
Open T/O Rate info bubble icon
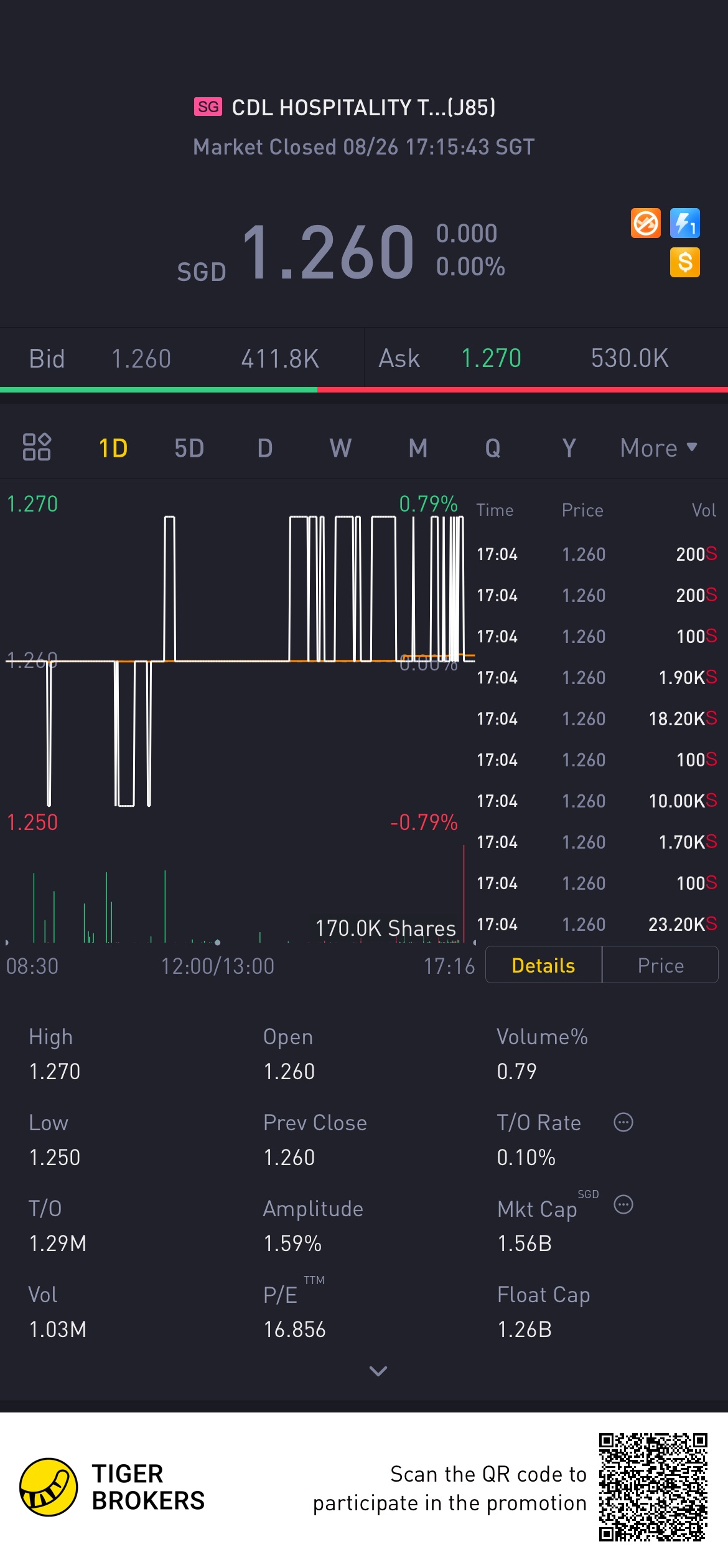pyautogui.click(x=623, y=1122)
